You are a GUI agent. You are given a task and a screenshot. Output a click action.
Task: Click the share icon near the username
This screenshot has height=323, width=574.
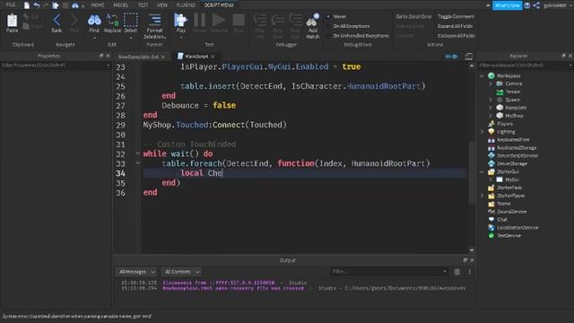[536, 5]
